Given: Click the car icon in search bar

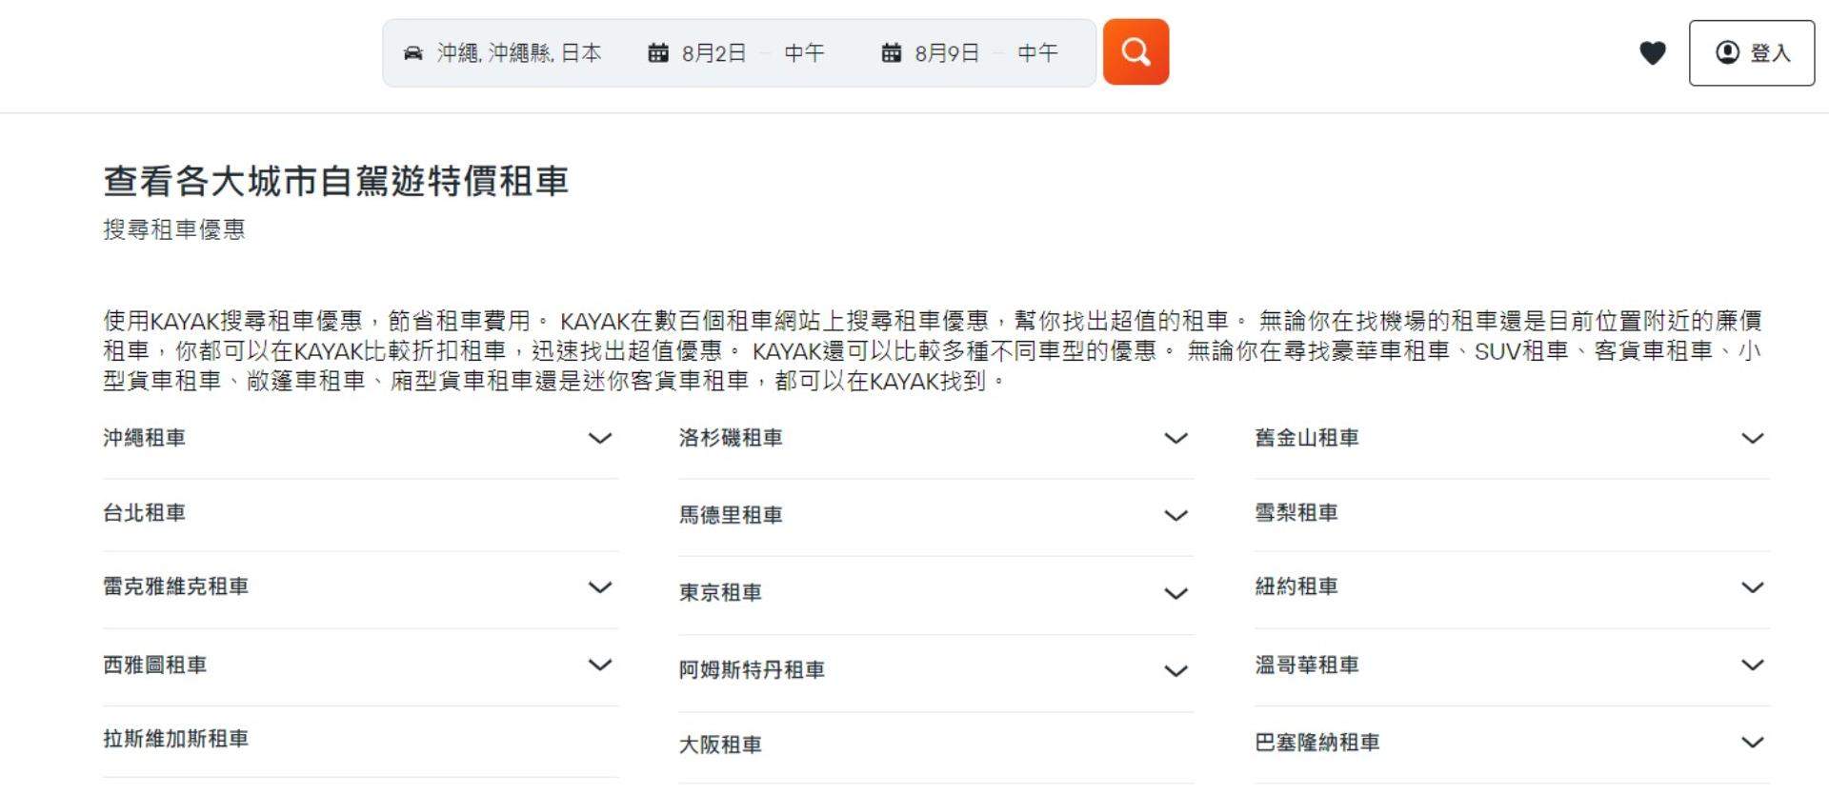Looking at the screenshot, I should pos(412,53).
